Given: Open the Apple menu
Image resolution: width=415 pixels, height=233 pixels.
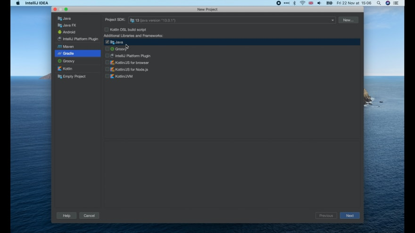Looking at the screenshot, I should tap(18, 3).
